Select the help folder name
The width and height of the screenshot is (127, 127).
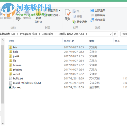tap(16, 52)
